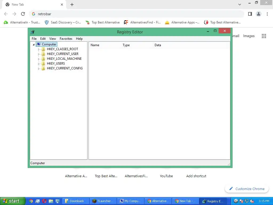
Task: Open the YouTube shortcut
Action: pyautogui.click(x=166, y=176)
